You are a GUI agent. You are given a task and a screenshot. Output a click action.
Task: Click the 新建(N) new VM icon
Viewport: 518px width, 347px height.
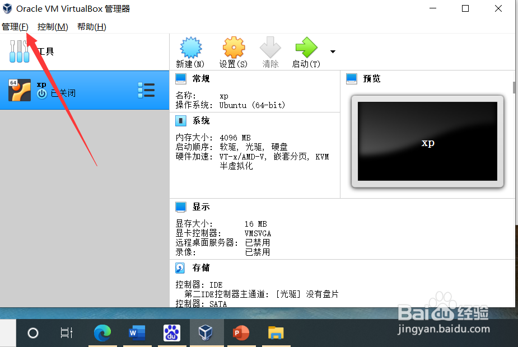[190, 48]
